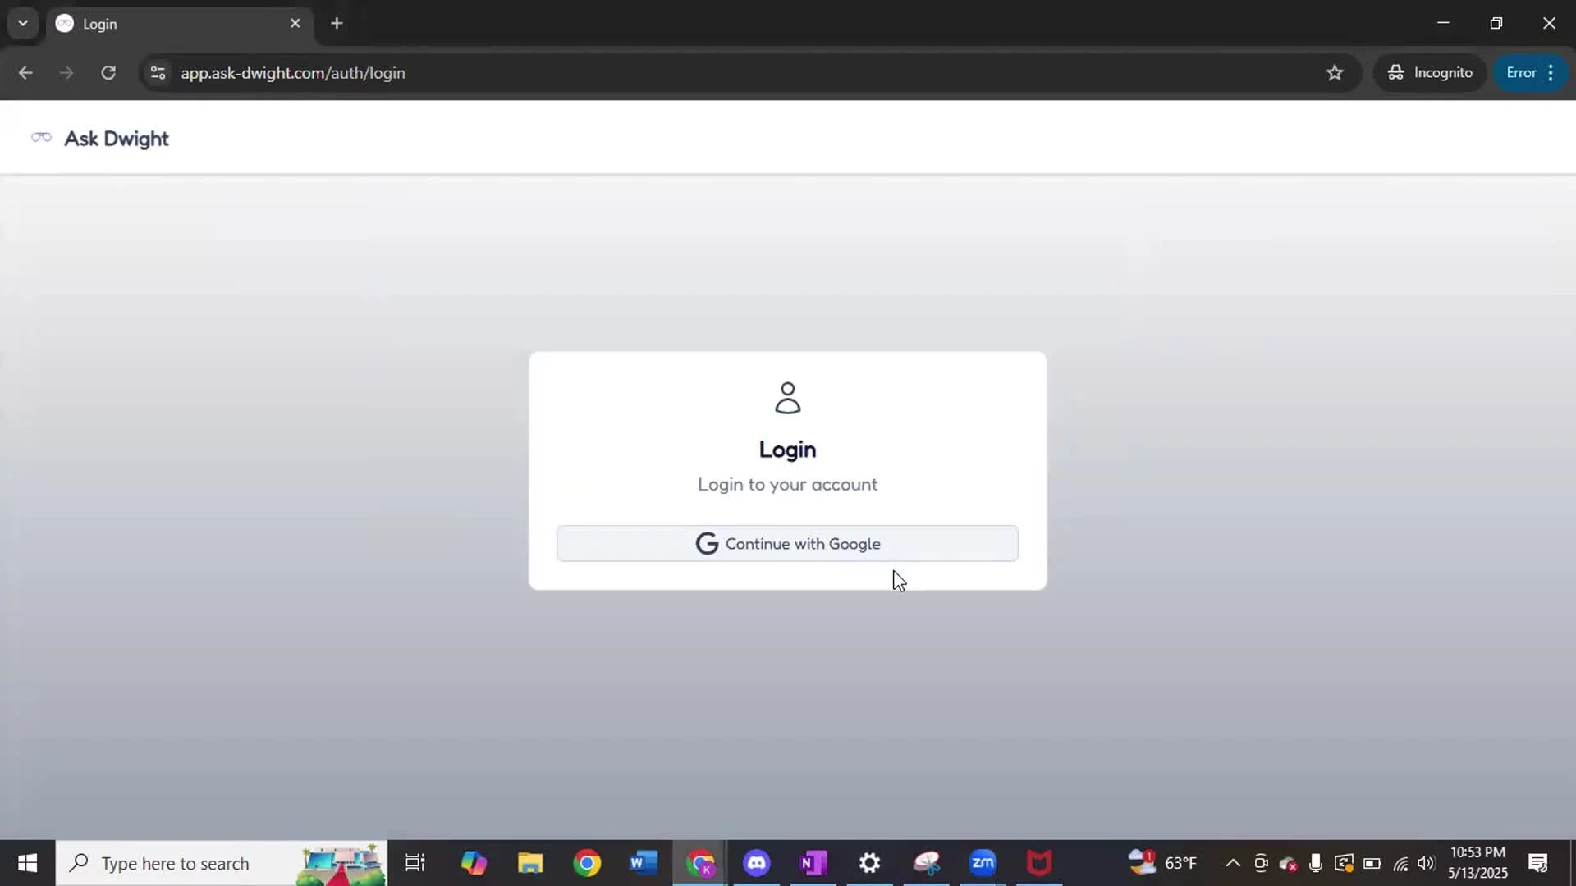Image resolution: width=1576 pixels, height=886 pixels.
Task: Open network Wi-Fi tray icon
Action: (1400, 863)
